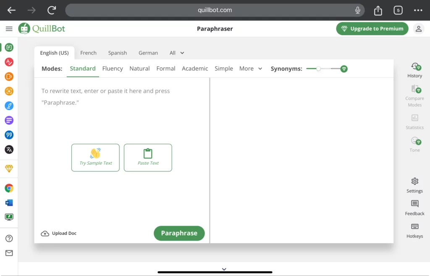Image resolution: width=430 pixels, height=276 pixels.
Task: Click the Try Sample Text button
Action: coord(95,158)
